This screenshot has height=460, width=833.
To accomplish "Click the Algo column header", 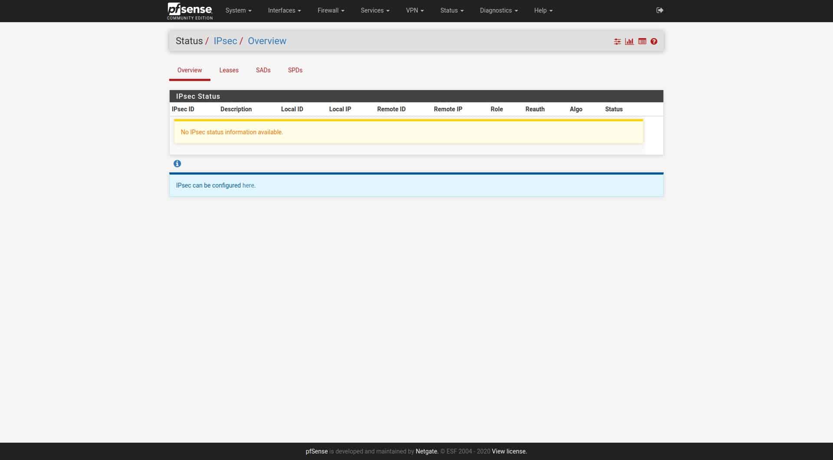I will (x=576, y=109).
